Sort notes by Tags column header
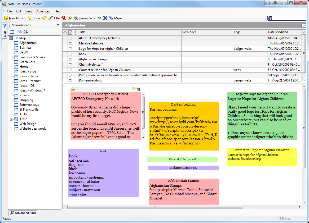The image size is (309, 223). (x=250, y=32)
